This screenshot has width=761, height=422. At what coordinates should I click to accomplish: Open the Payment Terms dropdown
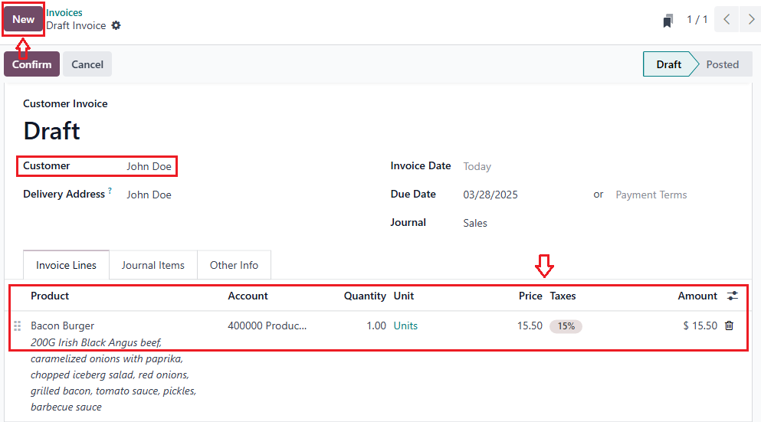pyautogui.click(x=651, y=195)
